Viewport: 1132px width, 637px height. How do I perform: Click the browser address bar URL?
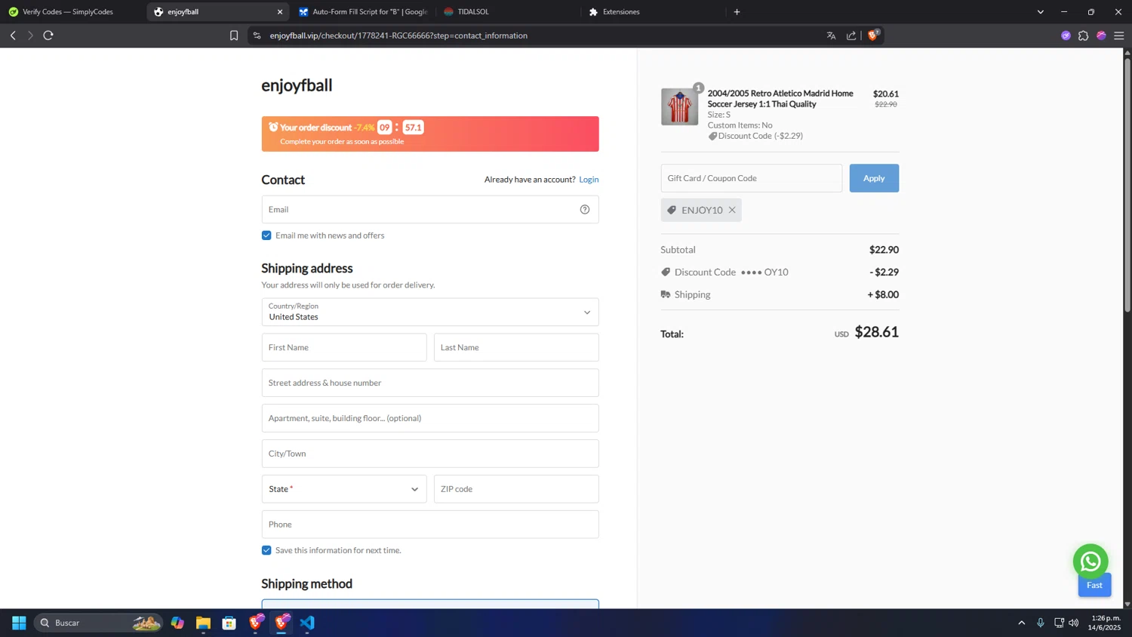[x=398, y=35]
